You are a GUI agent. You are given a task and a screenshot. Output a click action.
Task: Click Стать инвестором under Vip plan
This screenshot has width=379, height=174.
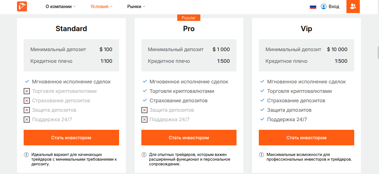(x=306, y=138)
